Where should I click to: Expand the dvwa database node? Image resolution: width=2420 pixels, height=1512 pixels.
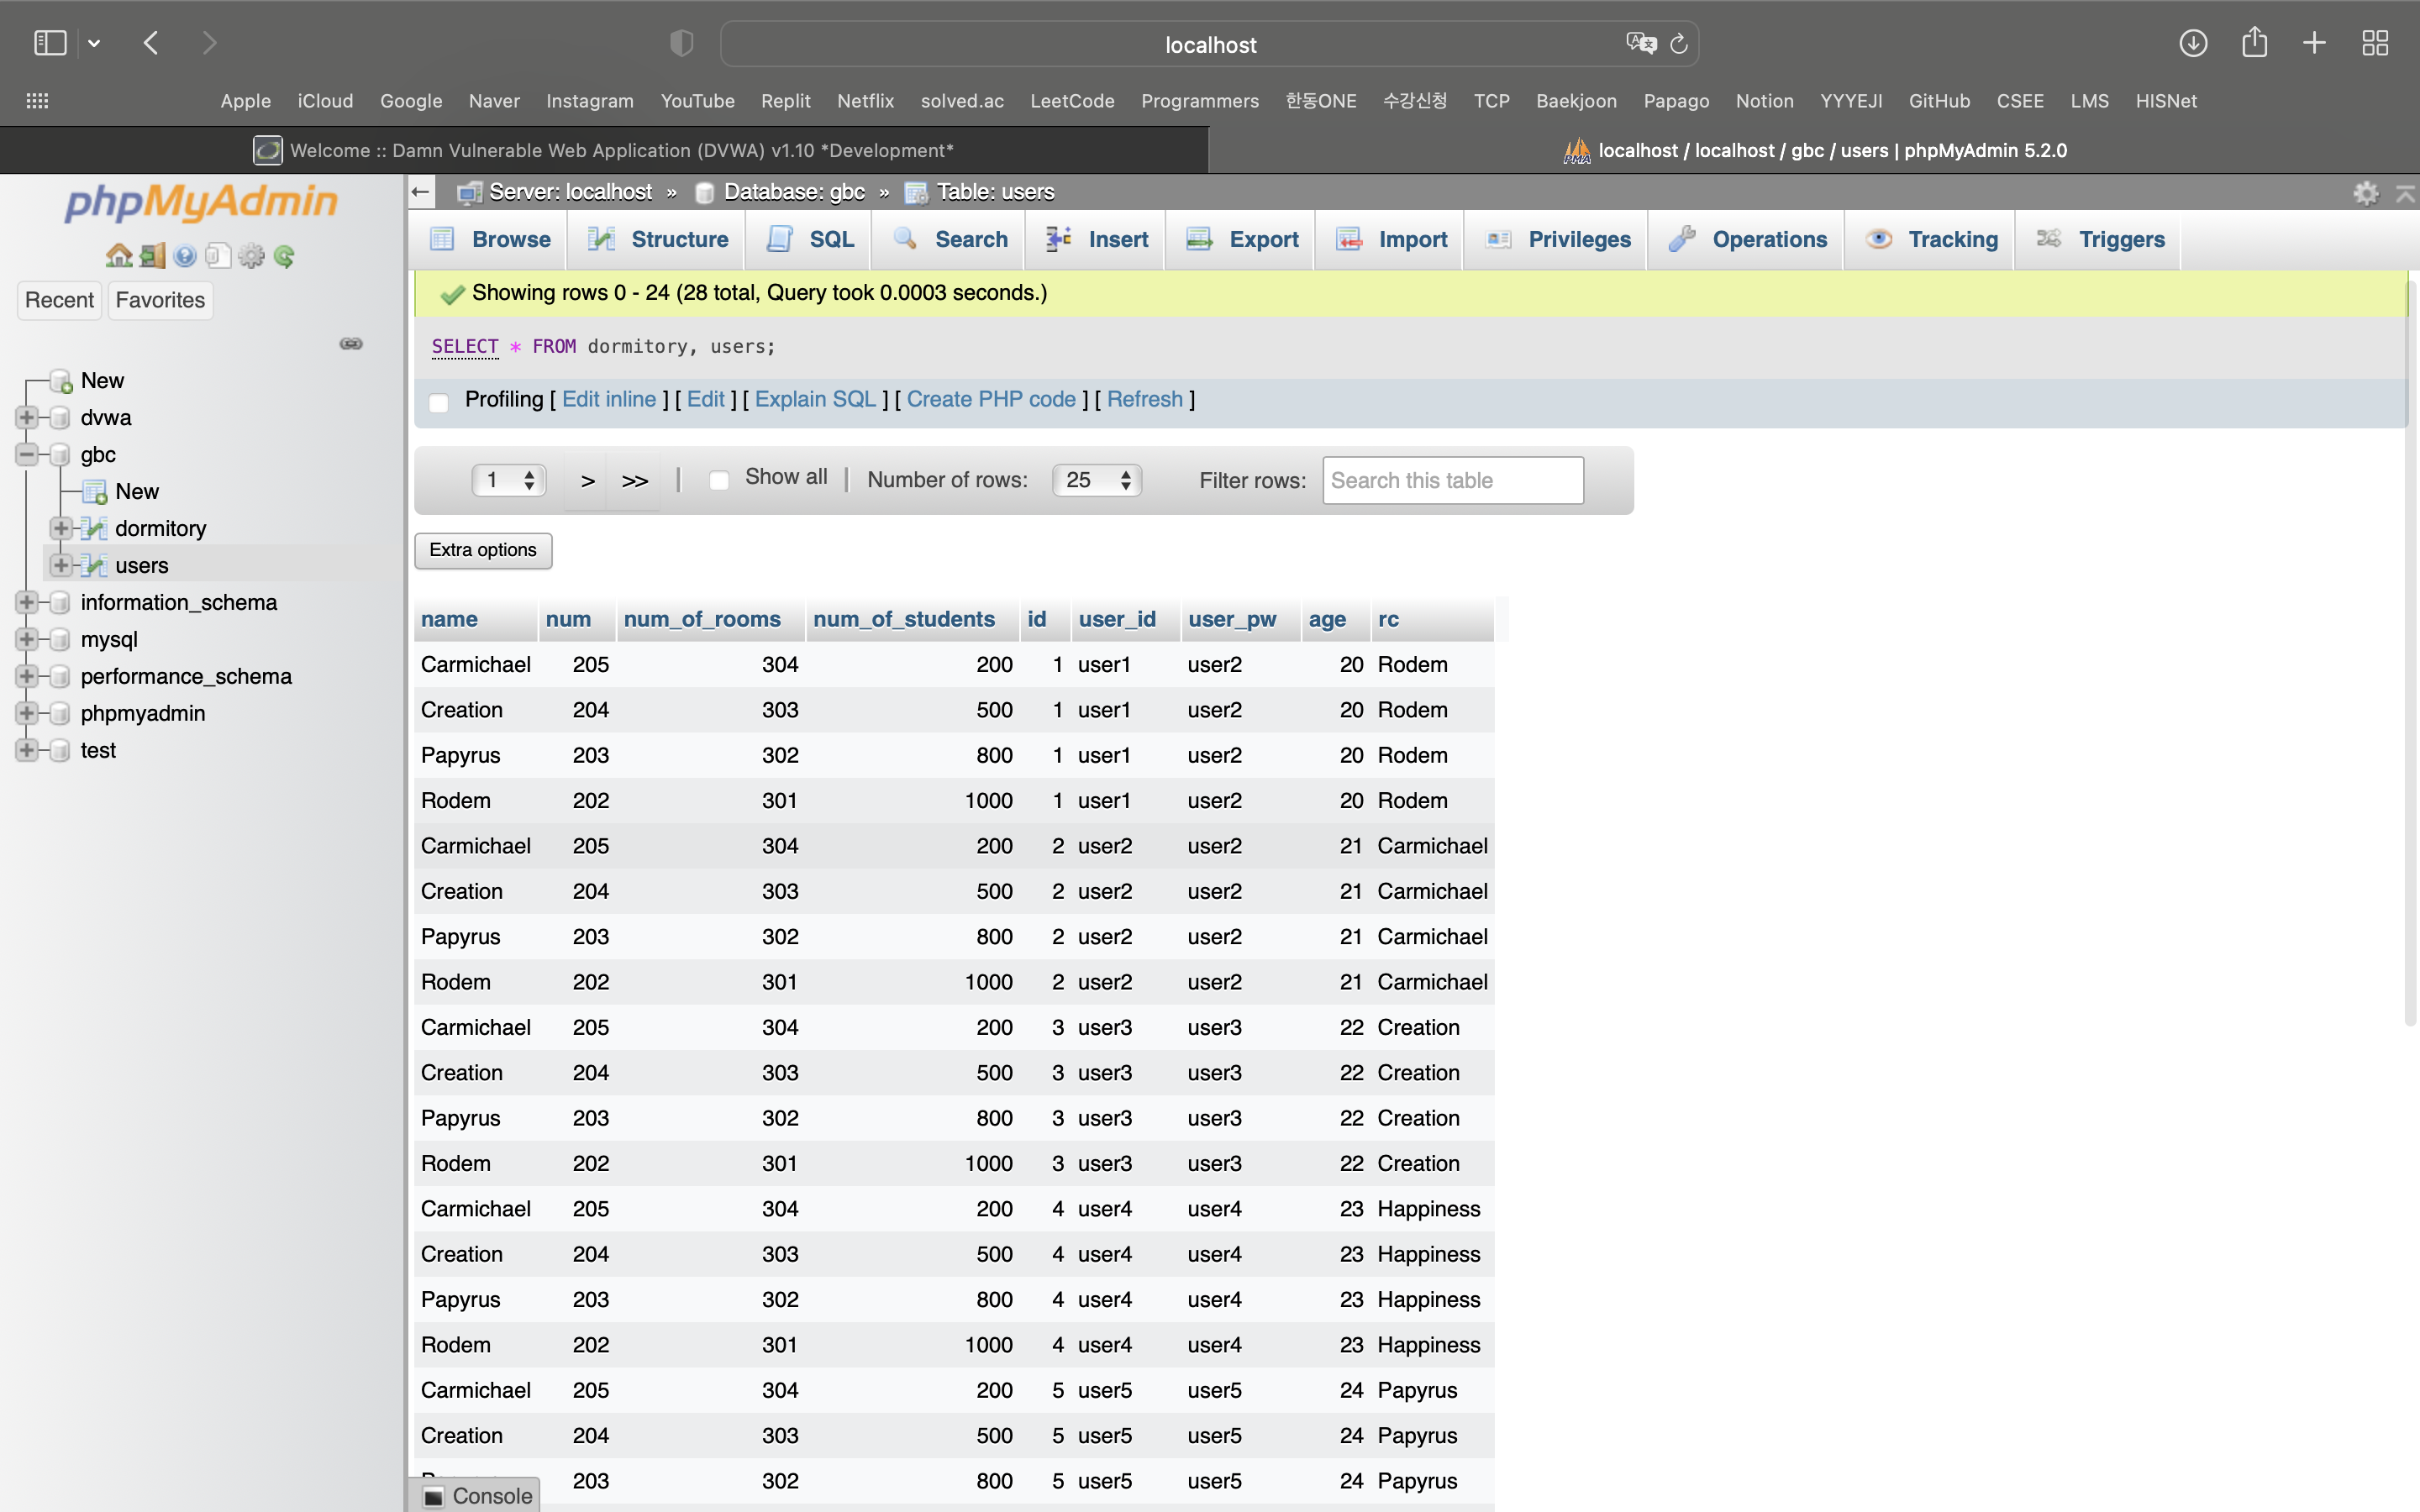[27, 418]
